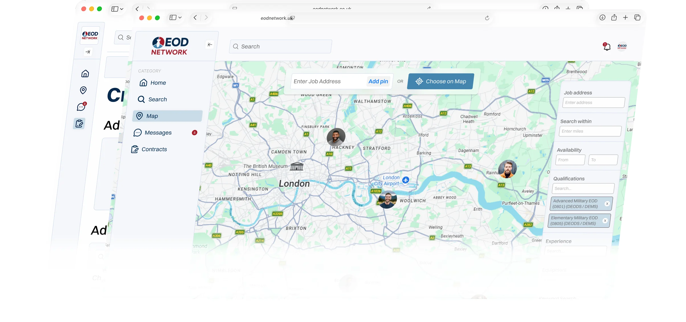Click the Safari reload page icon
The height and width of the screenshot is (322, 686).
coord(487,18)
